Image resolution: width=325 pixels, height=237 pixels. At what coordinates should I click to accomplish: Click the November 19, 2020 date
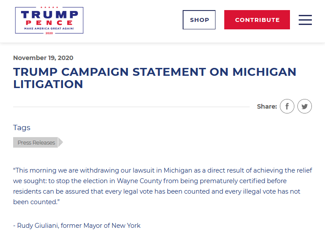[x=43, y=58]
